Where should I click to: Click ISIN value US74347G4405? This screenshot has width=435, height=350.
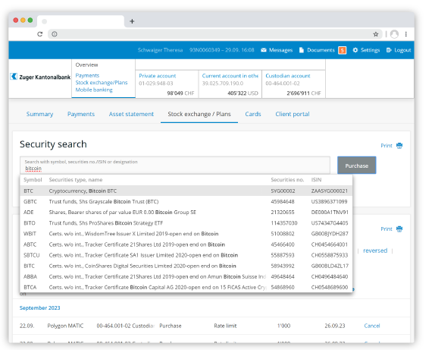(330, 223)
